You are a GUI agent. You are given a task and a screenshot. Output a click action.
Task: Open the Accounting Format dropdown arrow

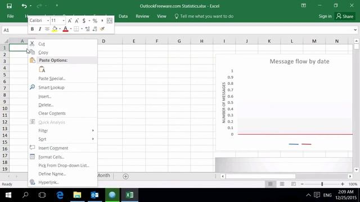tap(89, 21)
